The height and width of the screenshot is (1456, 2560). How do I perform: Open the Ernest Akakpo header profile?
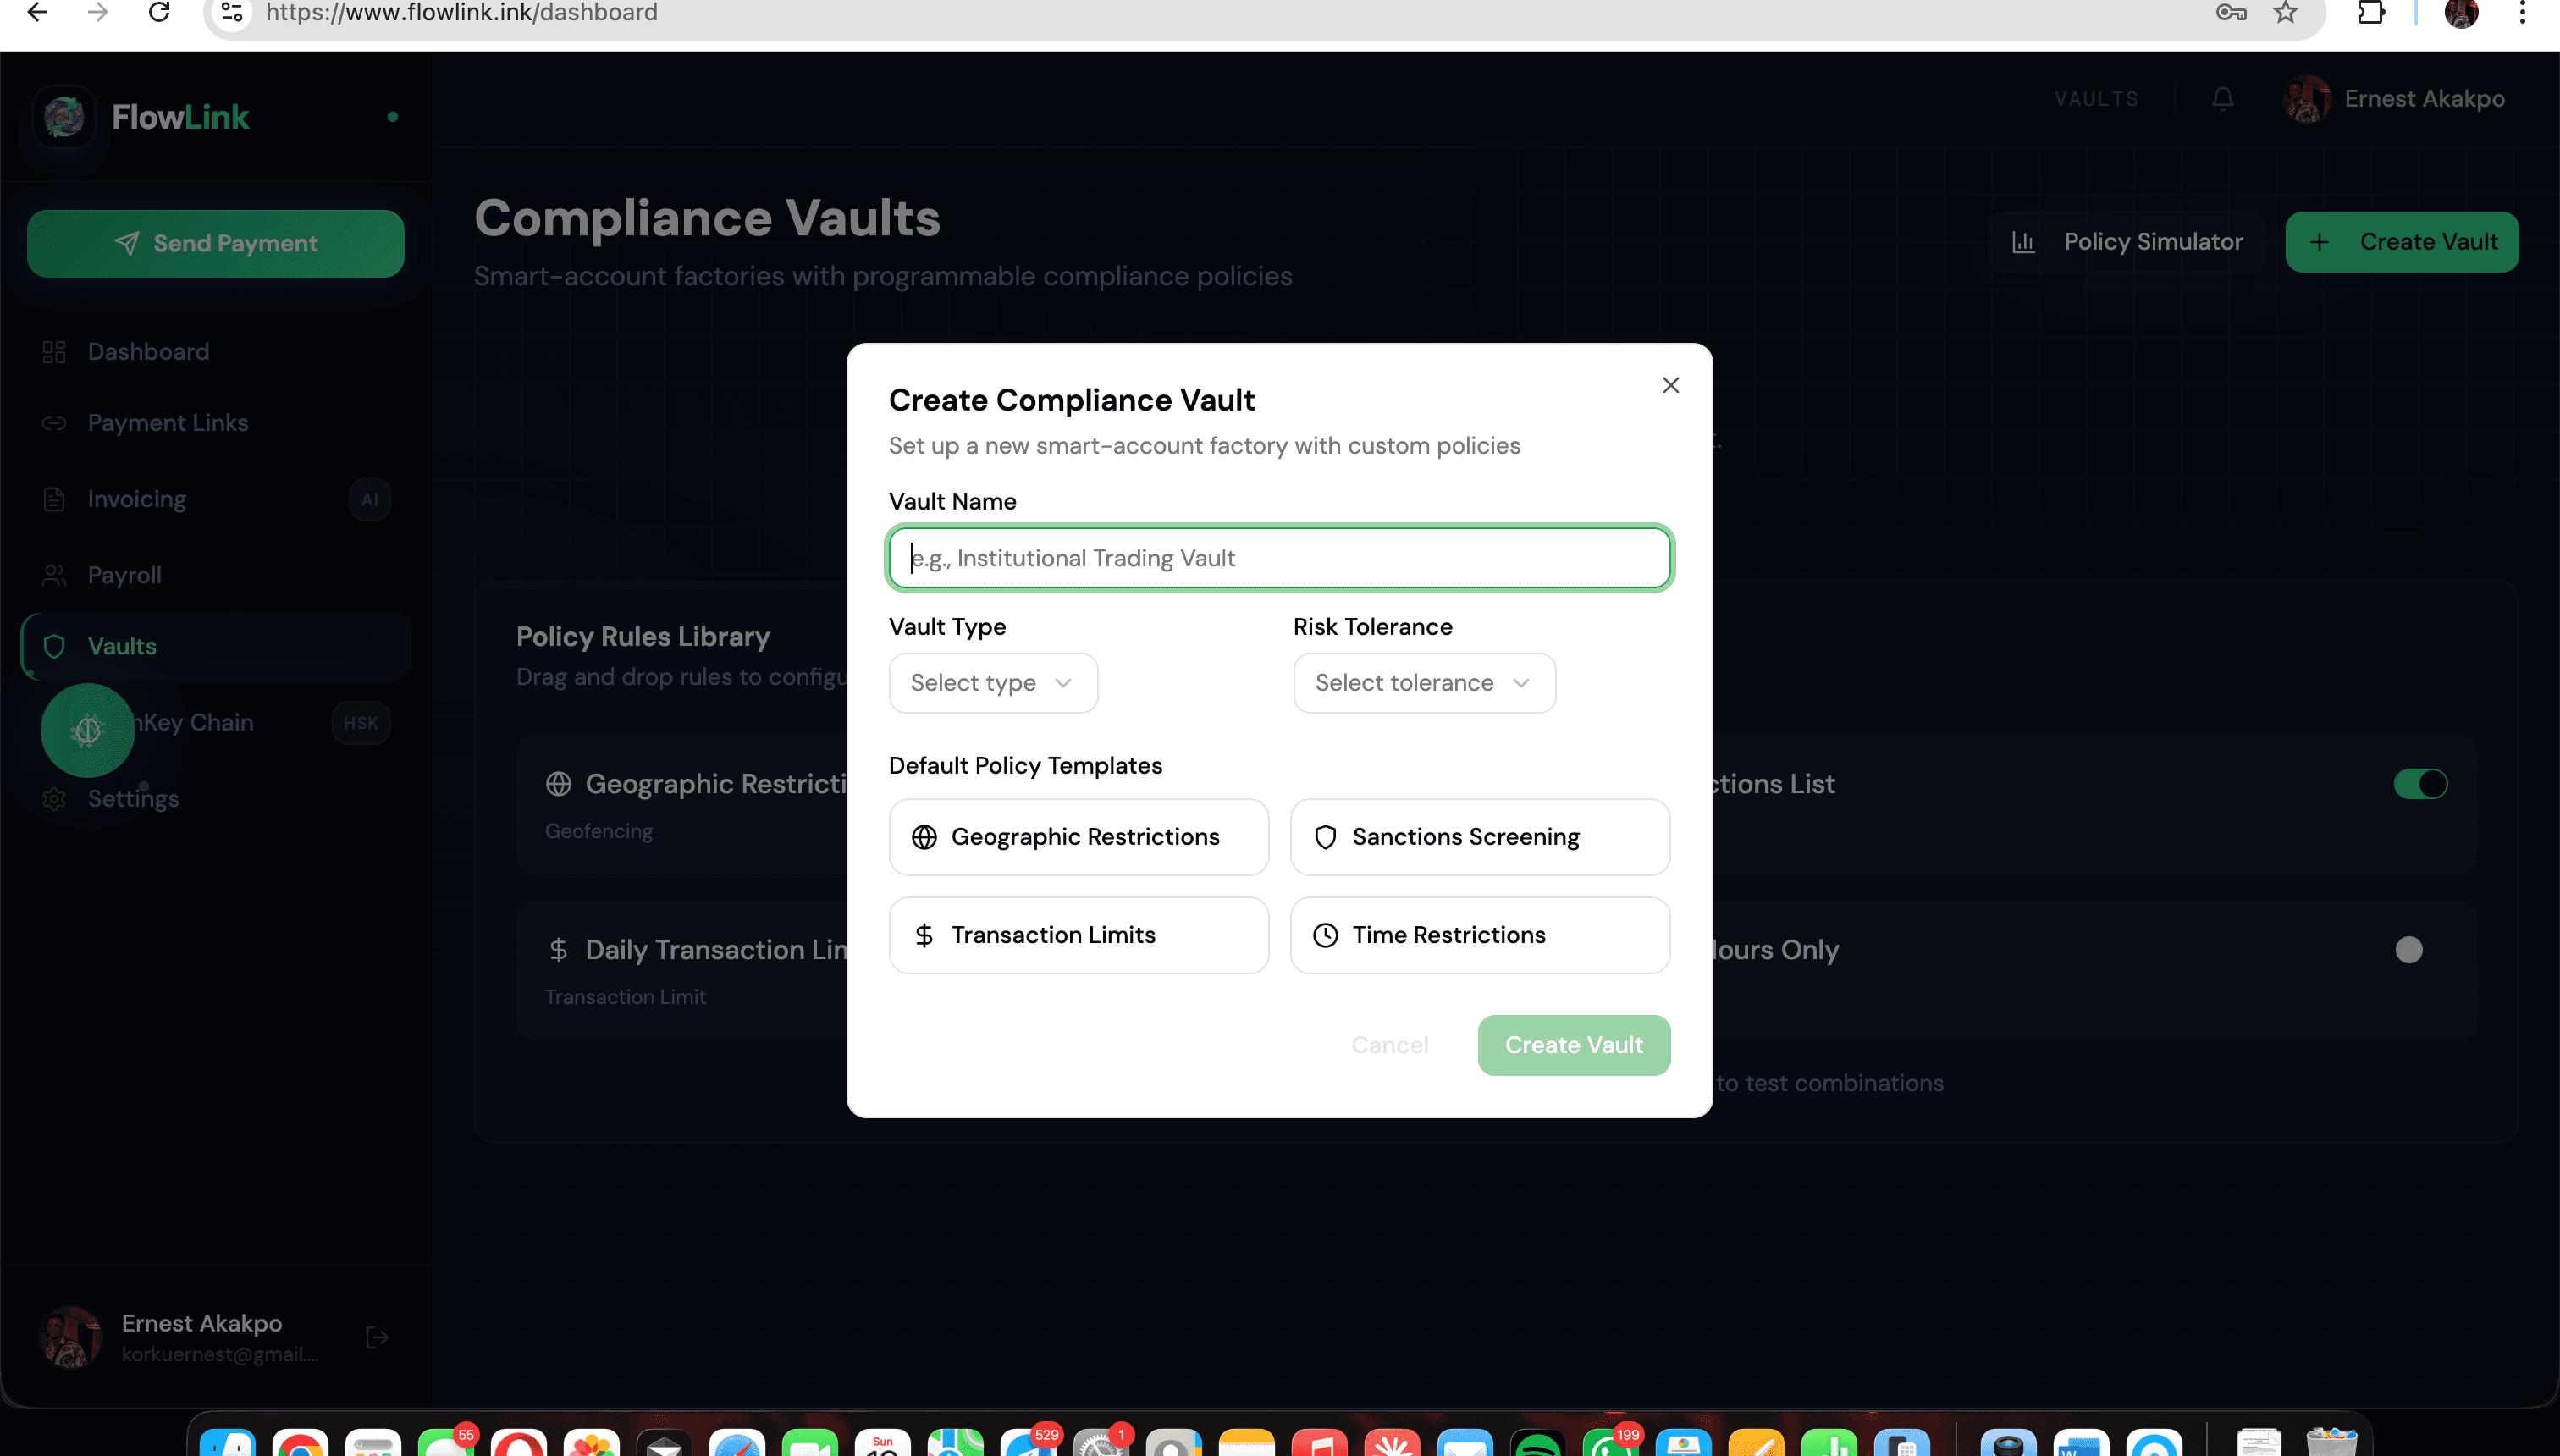pyautogui.click(x=2395, y=99)
